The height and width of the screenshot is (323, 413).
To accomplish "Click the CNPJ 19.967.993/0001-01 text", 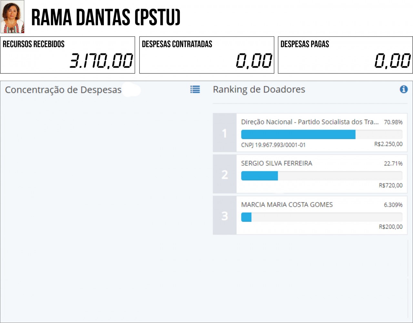I will click(273, 145).
